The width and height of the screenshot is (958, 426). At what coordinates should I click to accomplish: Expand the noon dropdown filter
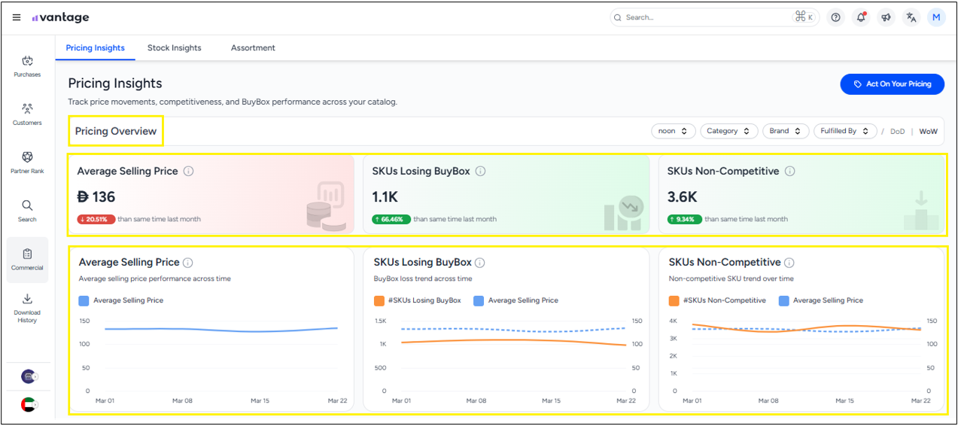click(674, 131)
